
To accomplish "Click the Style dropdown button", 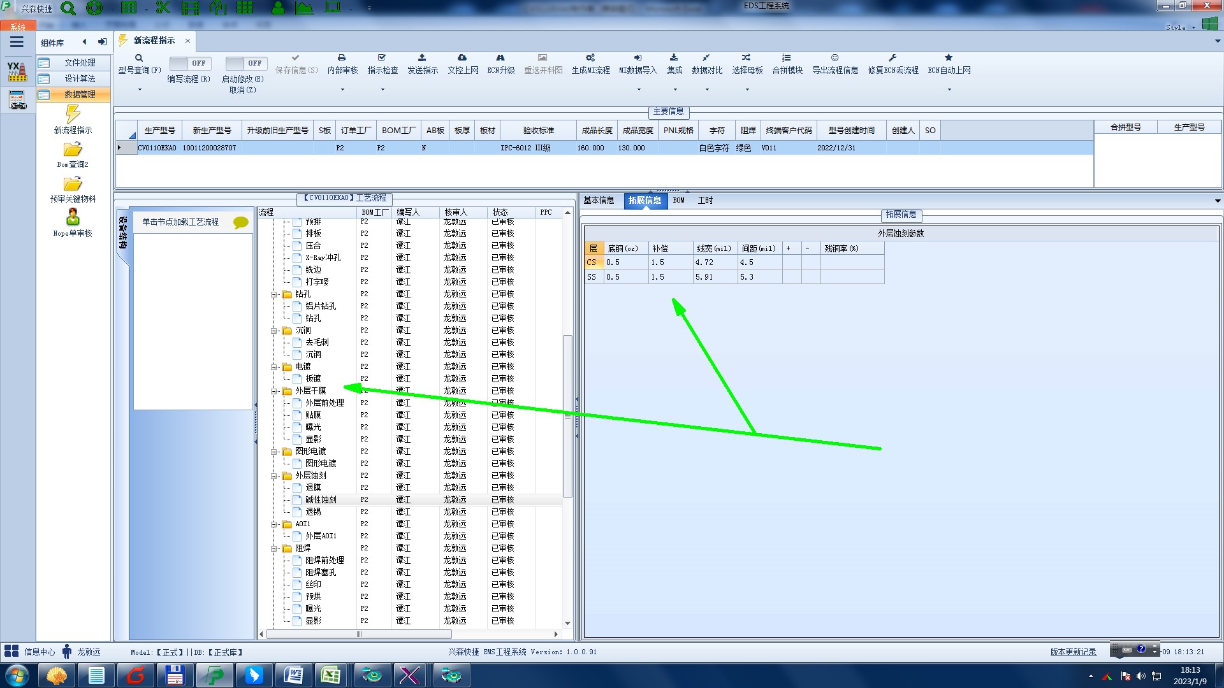I will [x=1180, y=27].
